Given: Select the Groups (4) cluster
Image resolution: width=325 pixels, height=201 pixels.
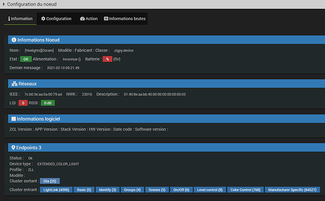Looking at the screenshot, I should point(132,189).
